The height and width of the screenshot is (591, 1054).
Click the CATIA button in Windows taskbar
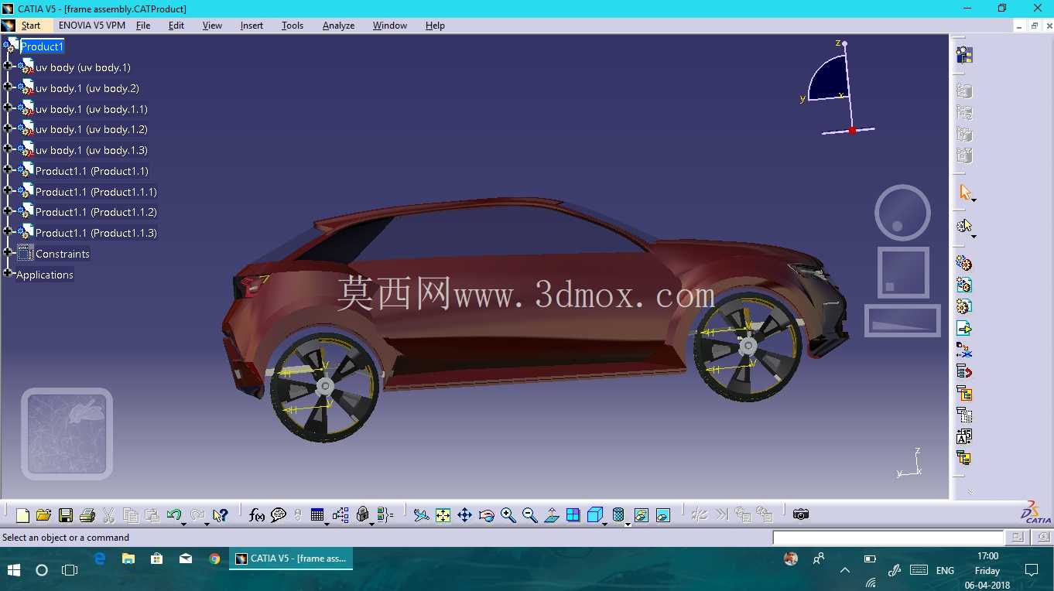point(291,559)
